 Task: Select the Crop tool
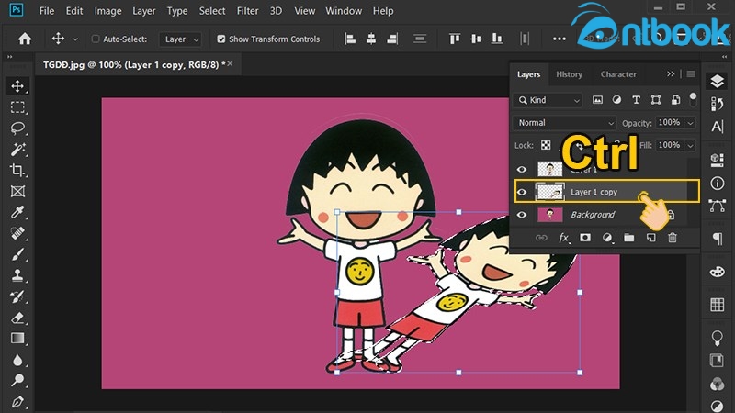pos(17,170)
